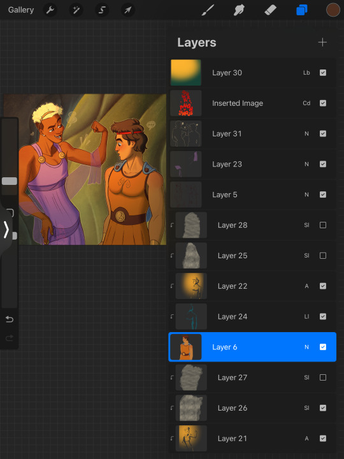Open Layer 28 blend mode Sl
Image resolution: width=344 pixels, height=459 pixels.
[x=306, y=225]
